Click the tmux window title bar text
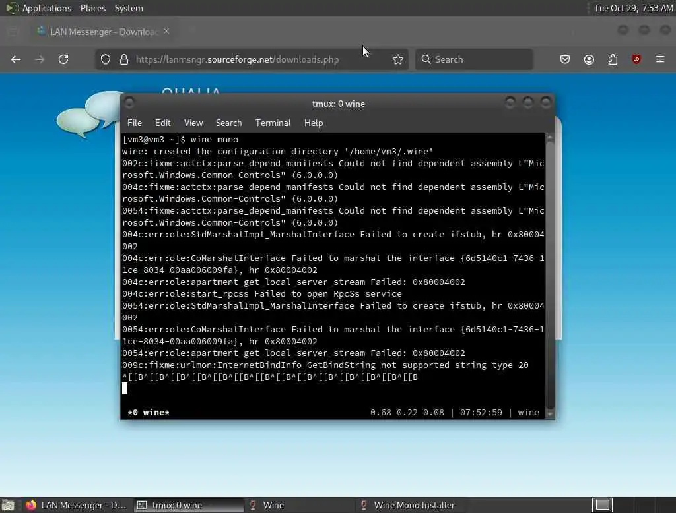The width and height of the screenshot is (676, 513). (339, 104)
